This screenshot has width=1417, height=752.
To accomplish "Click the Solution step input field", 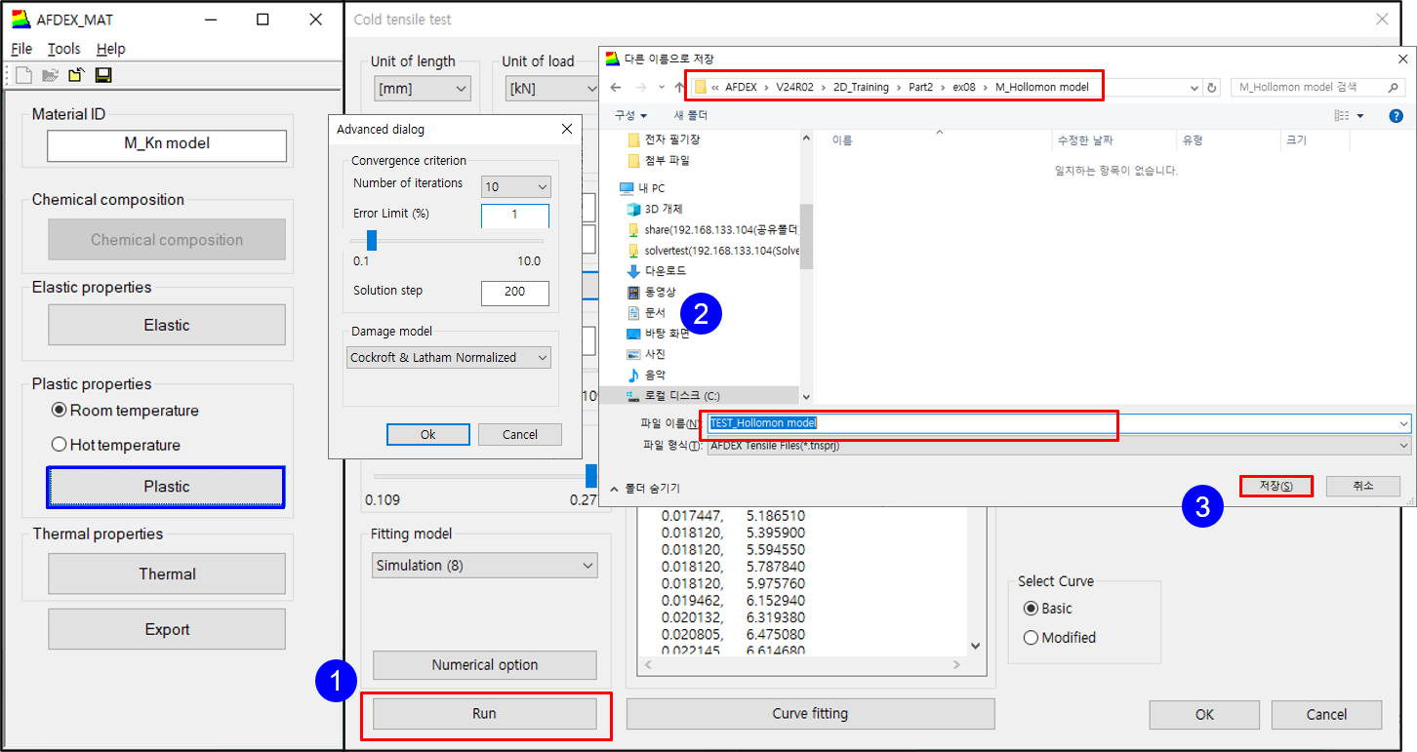I will point(515,292).
